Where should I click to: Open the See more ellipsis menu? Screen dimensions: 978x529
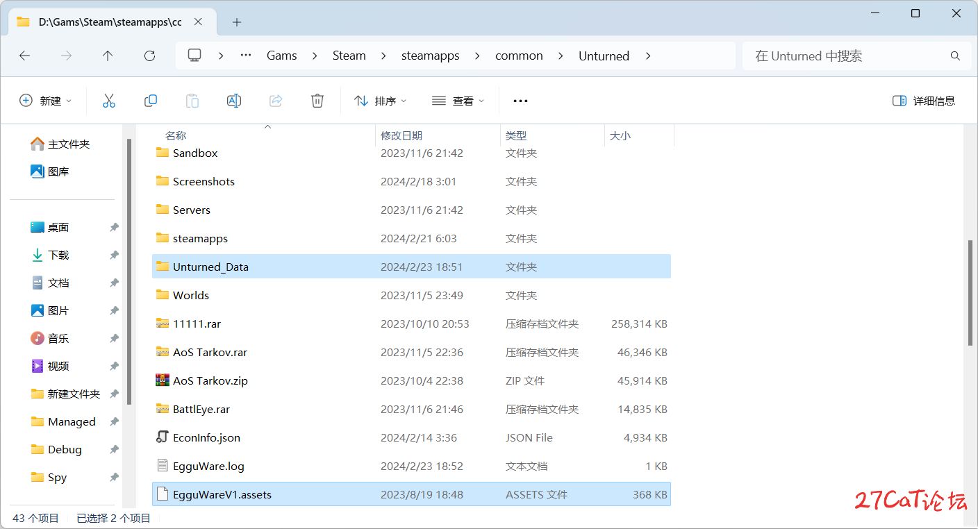tap(520, 101)
